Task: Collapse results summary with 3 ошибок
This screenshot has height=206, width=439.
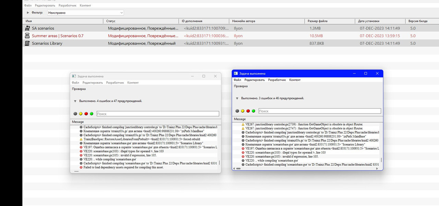Action: [237, 98]
